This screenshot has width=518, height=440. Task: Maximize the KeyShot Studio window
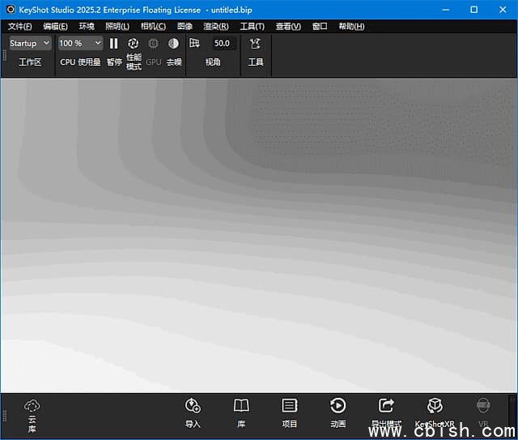(x=474, y=10)
